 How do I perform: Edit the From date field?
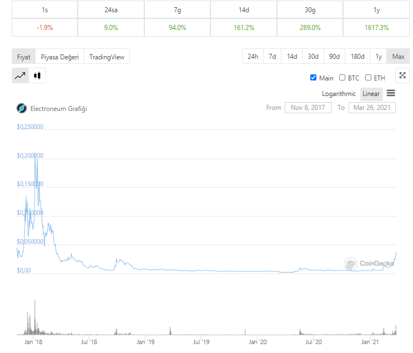pyautogui.click(x=308, y=108)
